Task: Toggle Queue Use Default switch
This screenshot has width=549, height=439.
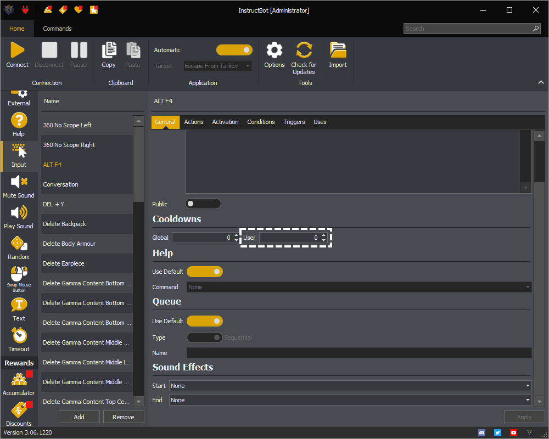Action: pyautogui.click(x=205, y=321)
